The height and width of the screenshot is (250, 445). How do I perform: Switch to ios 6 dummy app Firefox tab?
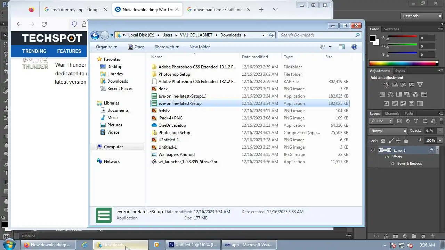tap(76, 10)
